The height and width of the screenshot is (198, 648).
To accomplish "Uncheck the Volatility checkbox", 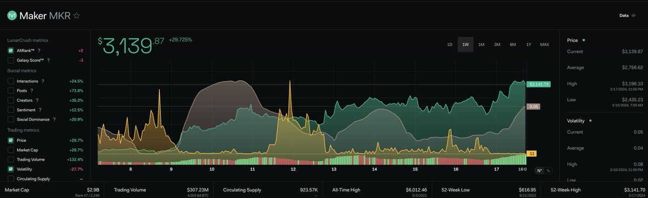I will click(11, 169).
